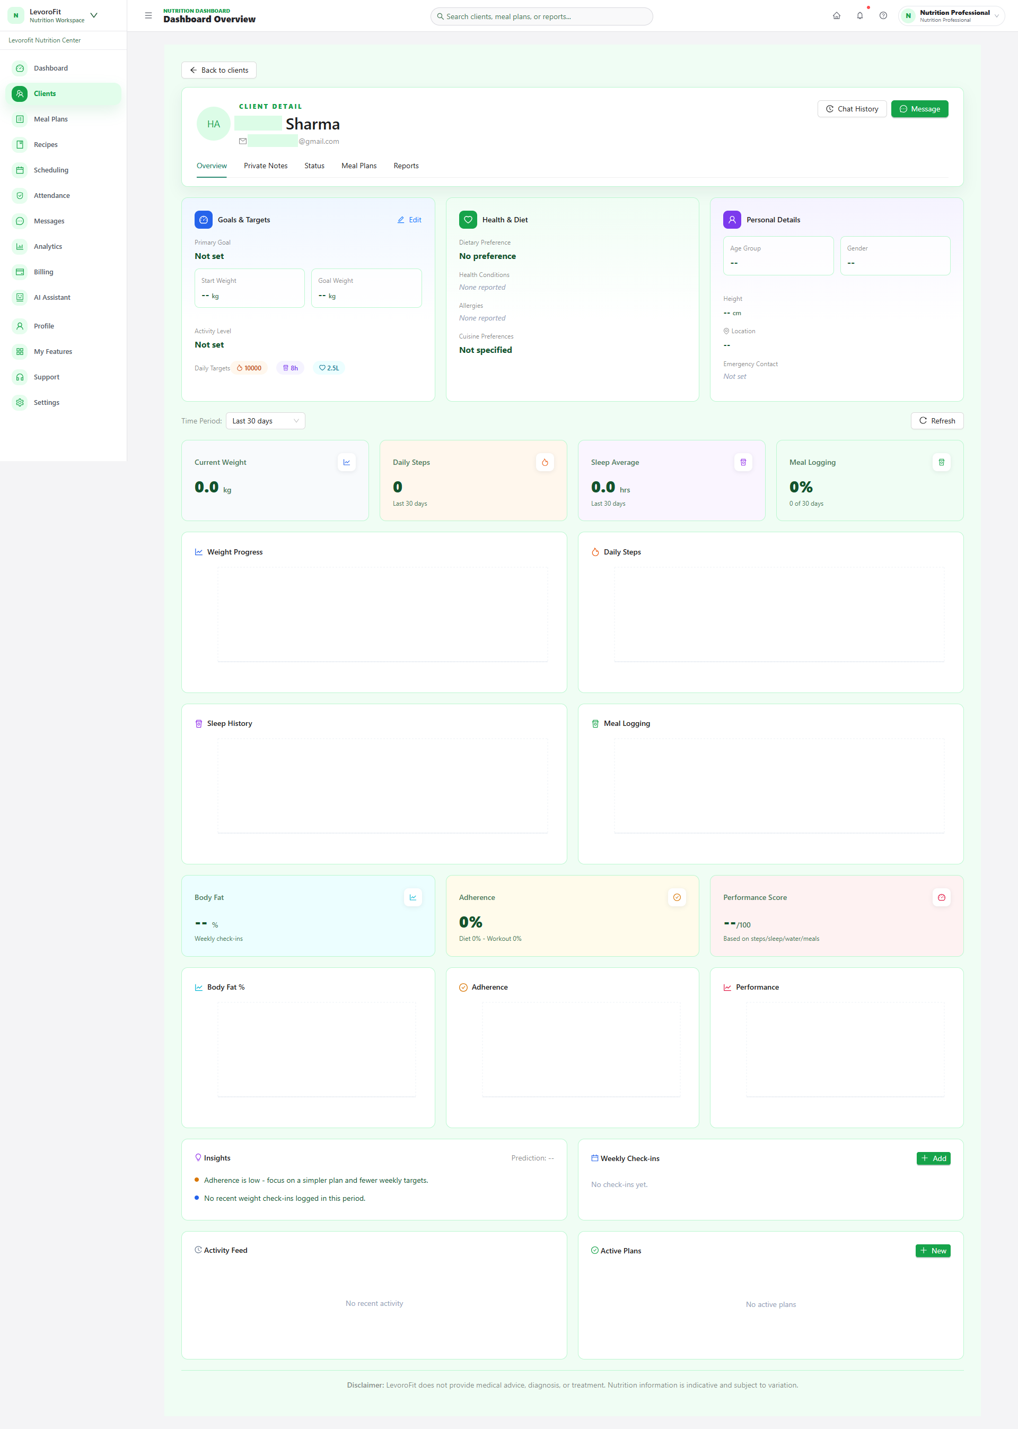1018x1429 pixels.
Task: Click the Billing card icon
Action: pyautogui.click(x=20, y=272)
